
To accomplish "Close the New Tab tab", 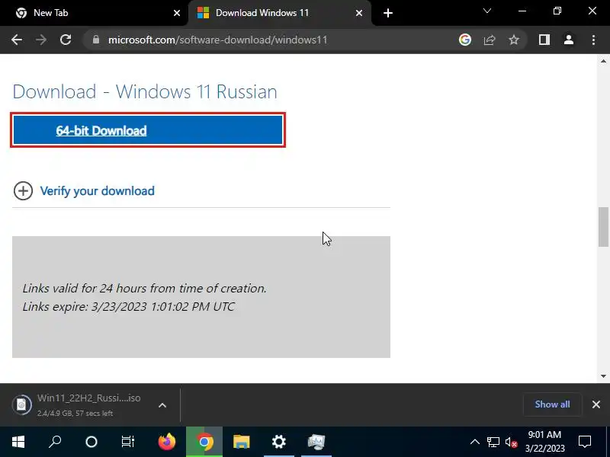I will point(177,13).
